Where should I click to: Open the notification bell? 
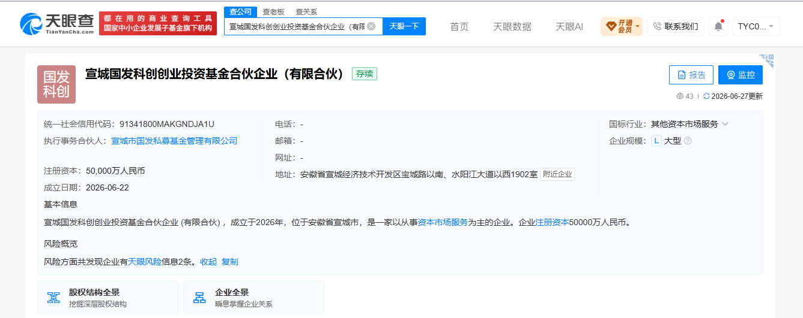pyautogui.click(x=718, y=26)
